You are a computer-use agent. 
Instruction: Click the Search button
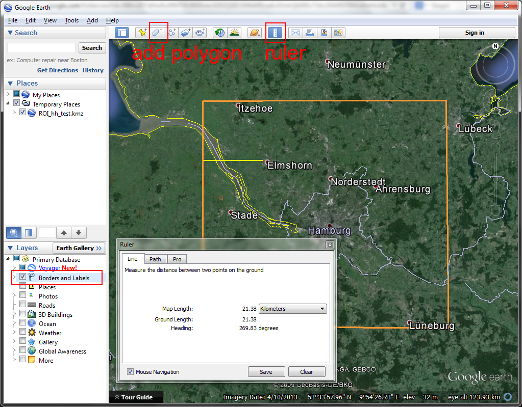point(92,48)
